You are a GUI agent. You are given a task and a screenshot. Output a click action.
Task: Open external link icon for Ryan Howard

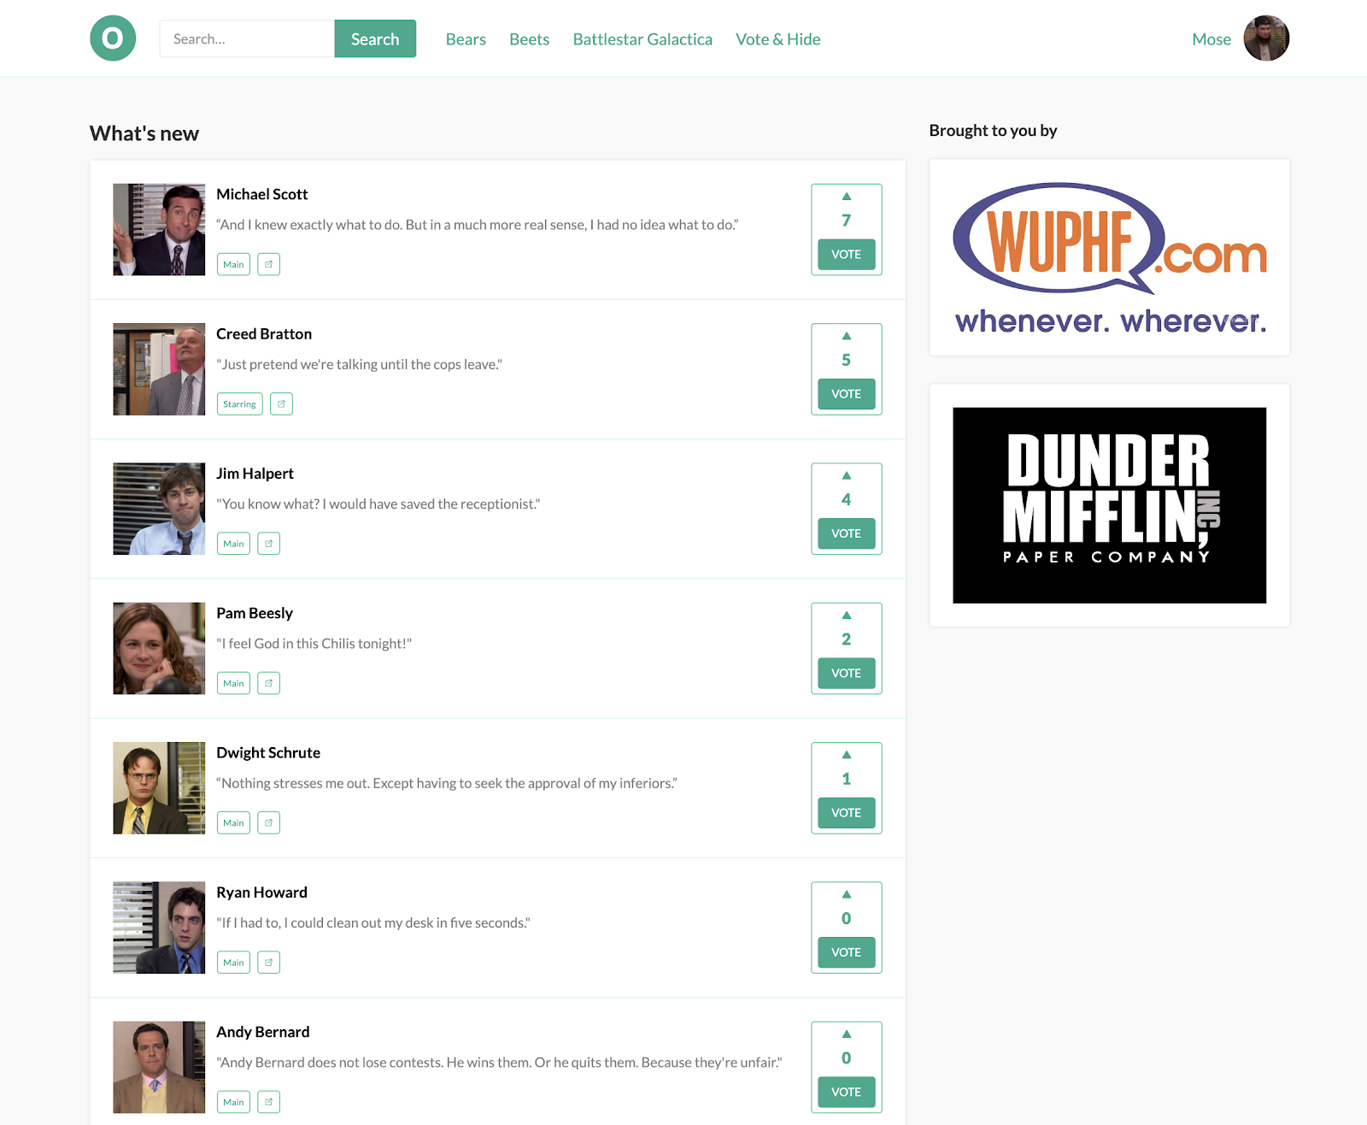(x=268, y=962)
